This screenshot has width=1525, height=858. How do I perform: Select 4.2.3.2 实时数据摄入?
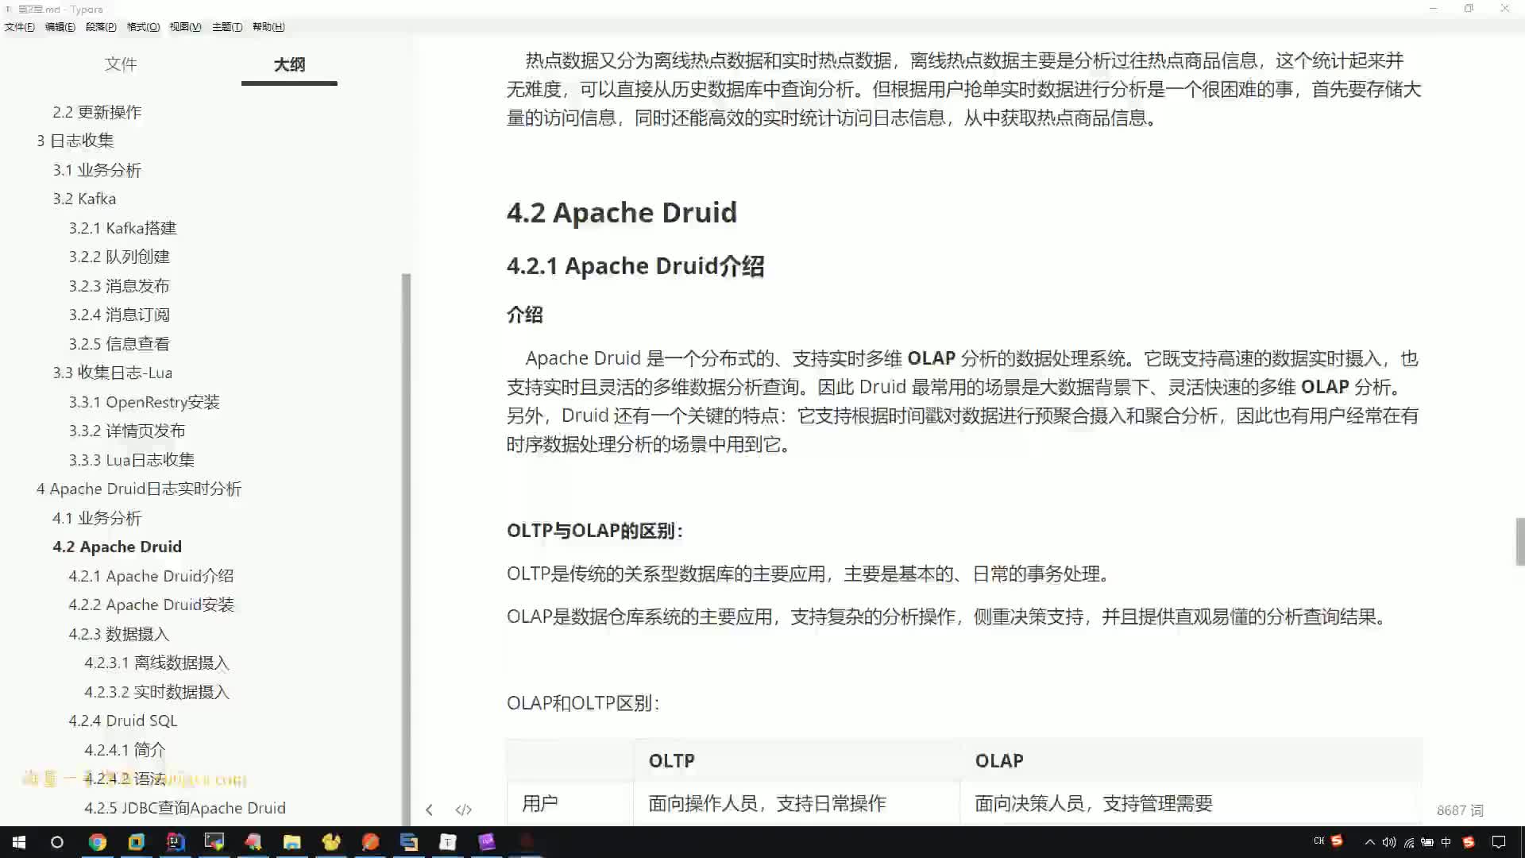(x=156, y=692)
